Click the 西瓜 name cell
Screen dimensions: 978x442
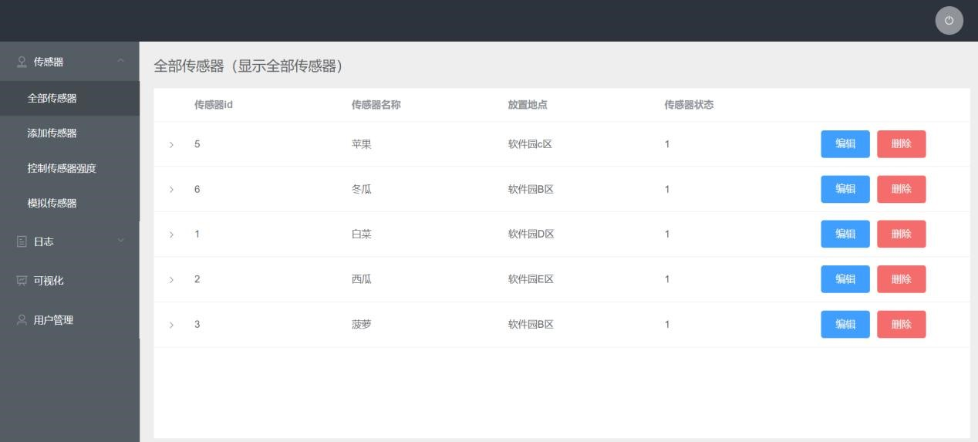(x=361, y=279)
